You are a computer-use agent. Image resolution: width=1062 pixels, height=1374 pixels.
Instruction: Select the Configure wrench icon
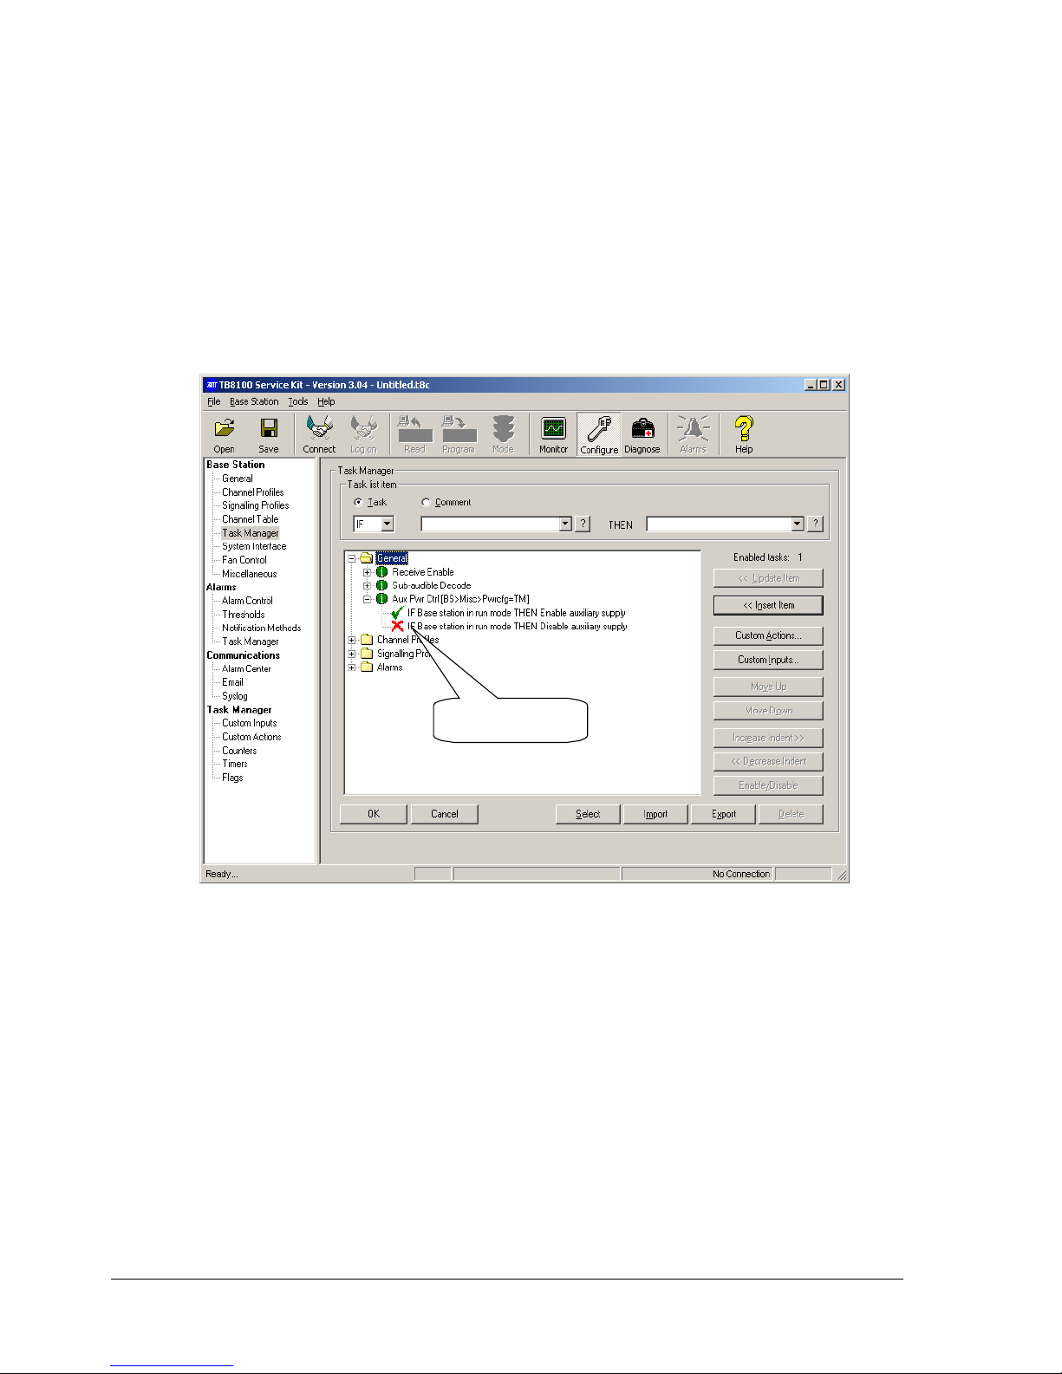[x=599, y=428]
